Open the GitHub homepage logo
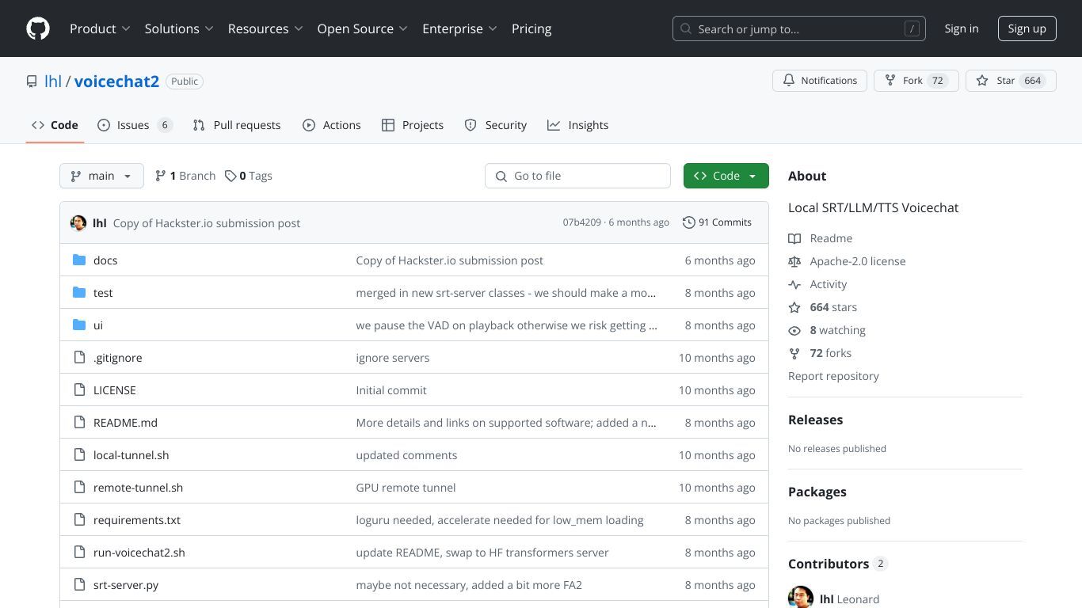The height and width of the screenshot is (608, 1082). coord(38,28)
